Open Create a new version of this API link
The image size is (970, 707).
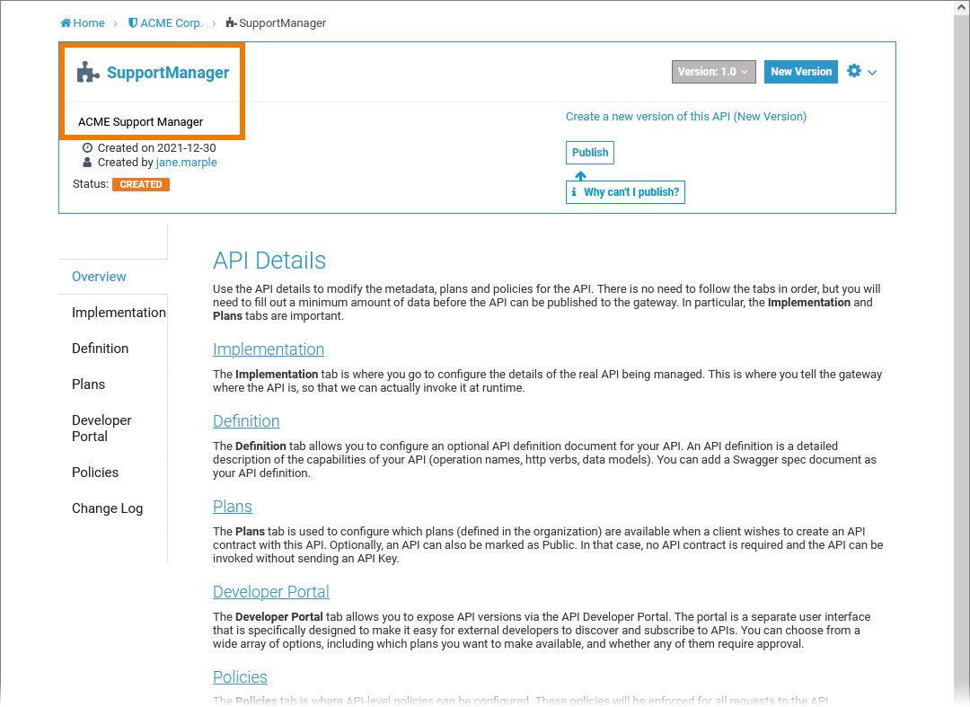686,116
